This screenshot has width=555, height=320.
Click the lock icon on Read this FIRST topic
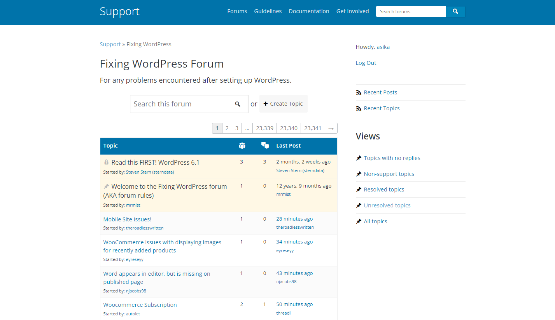pos(106,162)
